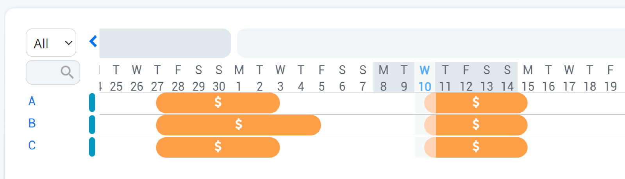Open room A link
Viewport: 625px width, 179px height.
coord(32,101)
